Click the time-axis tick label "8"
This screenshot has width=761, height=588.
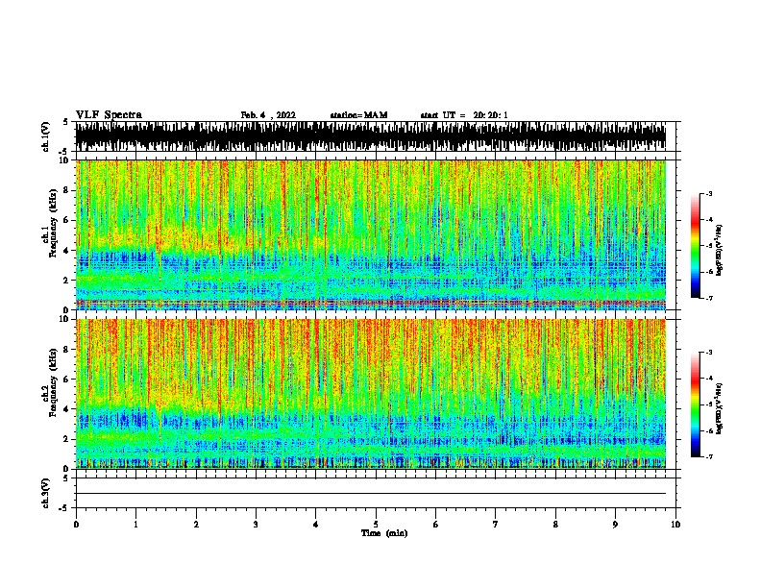555,525
